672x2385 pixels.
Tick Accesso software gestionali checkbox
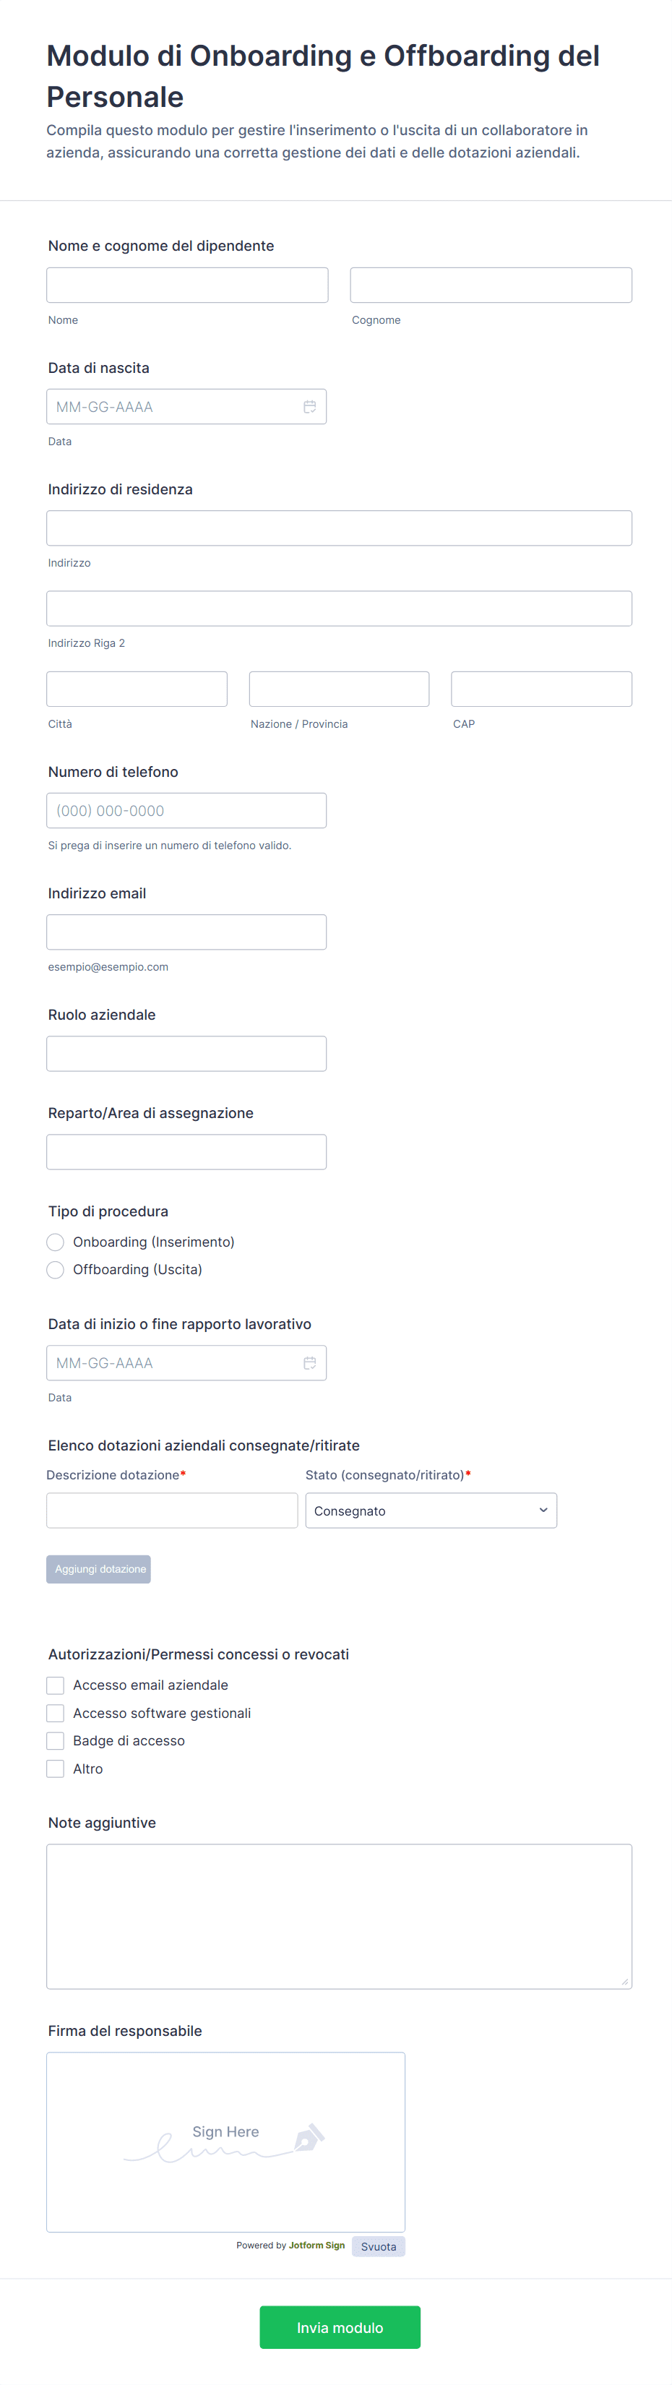[x=56, y=1713]
